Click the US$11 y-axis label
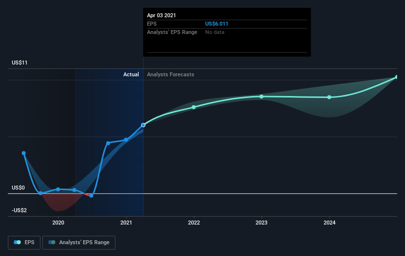 [19, 63]
